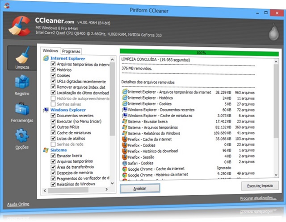
Task: Click the CCleaner logo in header
Action: 19,26
